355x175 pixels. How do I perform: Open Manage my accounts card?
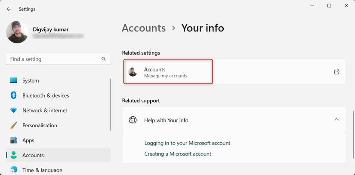[x=168, y=72]
